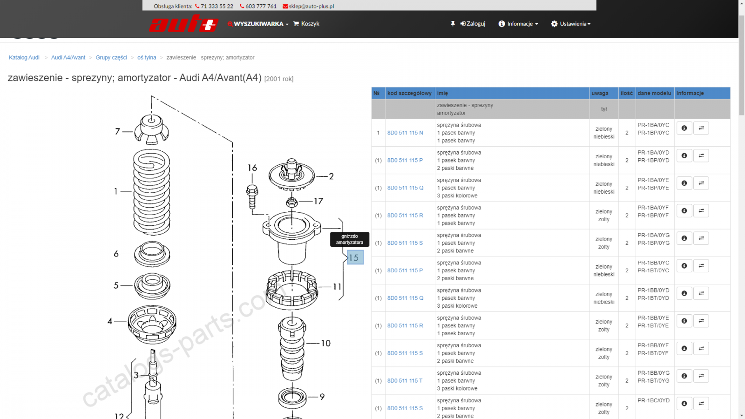Go to Katalog Audi breadcrumb
This screenshot has width=745, height=419.
coord(24,58)
